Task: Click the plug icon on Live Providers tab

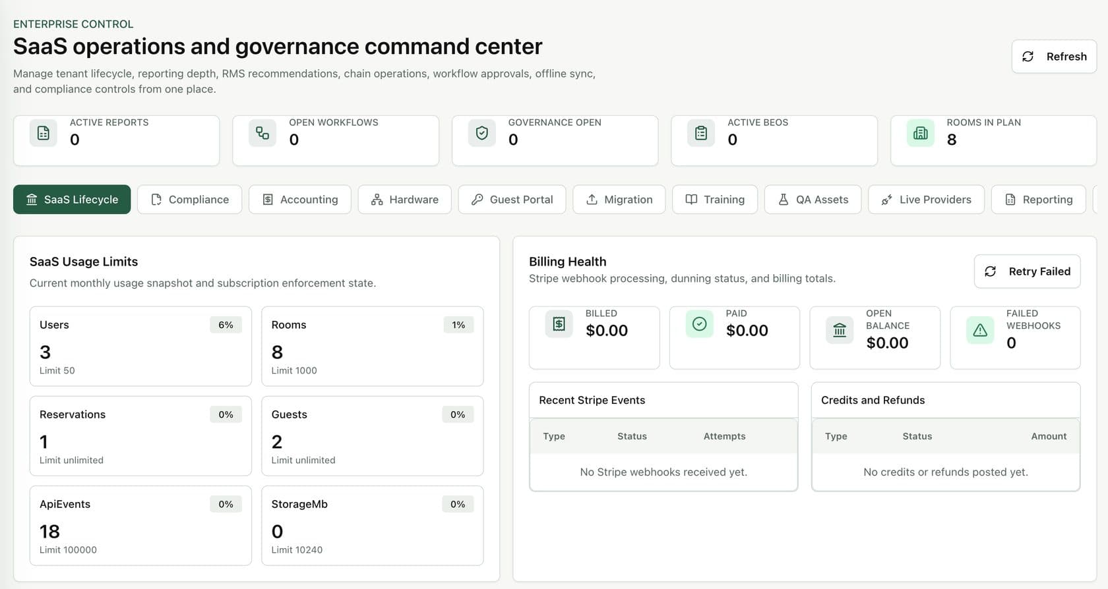Action: (887, 200)
